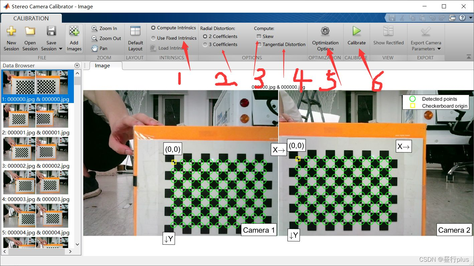Enable Tangential Distortion checkbox
The height and width of the screenshot is (266, 474).
259,44
